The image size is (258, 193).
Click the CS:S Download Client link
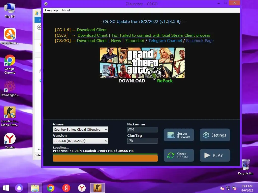pos(92,35)
